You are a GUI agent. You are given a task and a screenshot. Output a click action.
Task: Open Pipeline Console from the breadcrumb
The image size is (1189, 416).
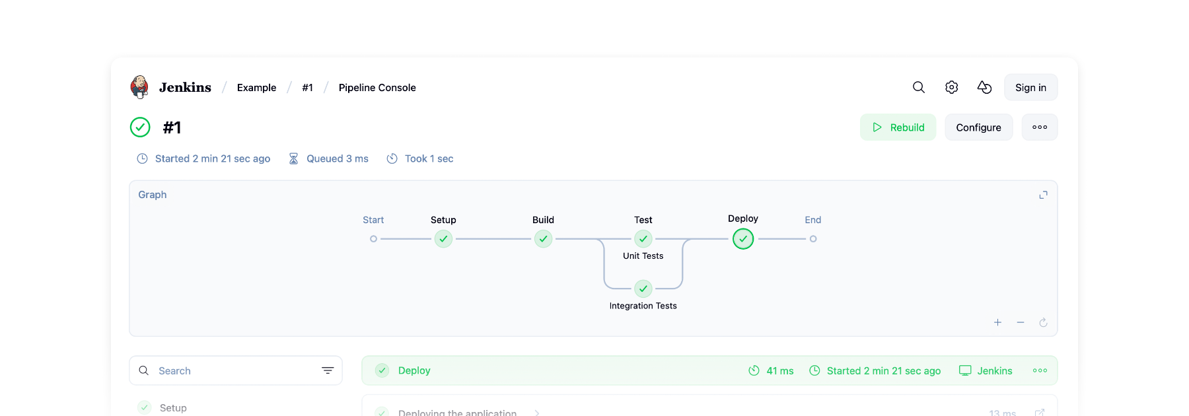point(377,87)
